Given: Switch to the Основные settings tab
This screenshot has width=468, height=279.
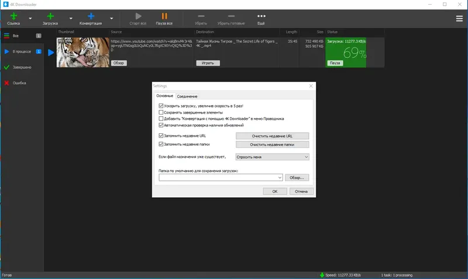Looking at the screenshot, I should pyautogui.click(x=165, y=96).
